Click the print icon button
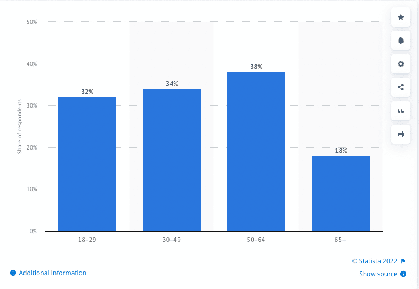Screen dimensions: 419x289 401,134
